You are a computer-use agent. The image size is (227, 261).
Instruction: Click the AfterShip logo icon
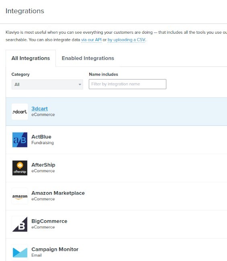pyautogui.click(x=20, y=168)
